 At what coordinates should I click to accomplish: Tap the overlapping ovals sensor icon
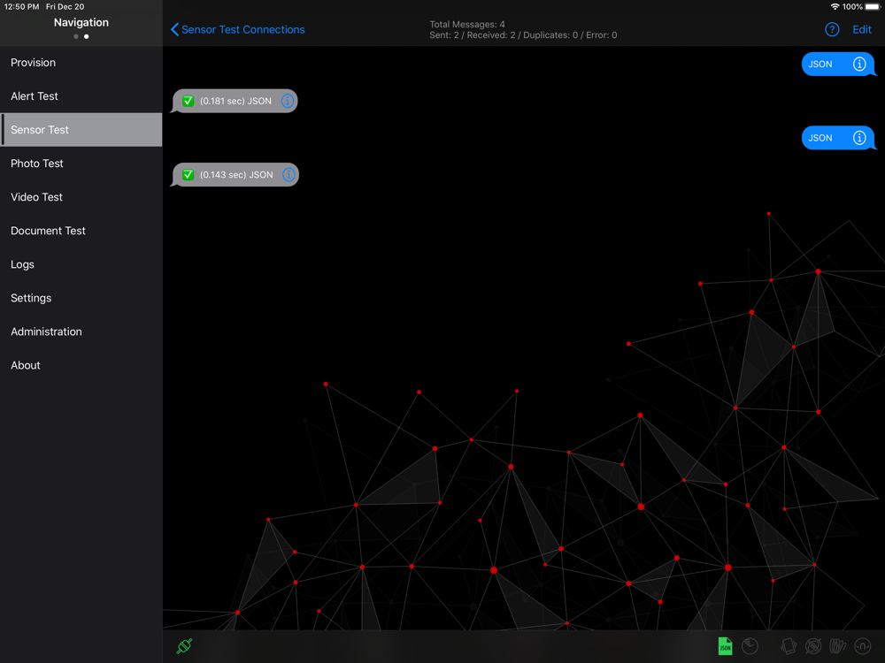(836, 646)
